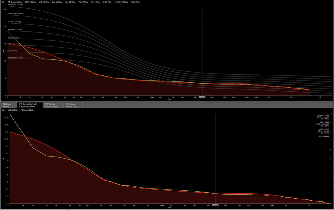The width and height of the screenshot is (334, 210).
Task: Click the time cursor label on bottom chart axis
Action: tap(215, 205)
